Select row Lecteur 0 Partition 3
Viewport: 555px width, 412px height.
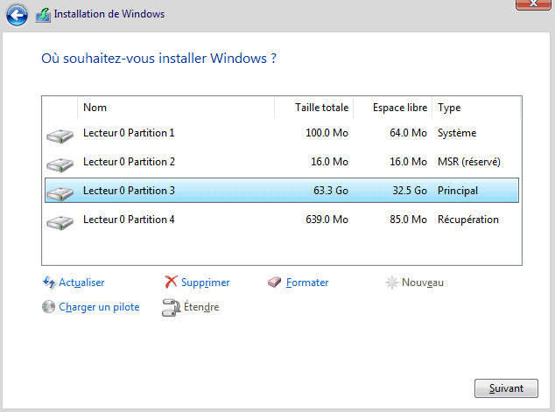[x=282, y=191]
